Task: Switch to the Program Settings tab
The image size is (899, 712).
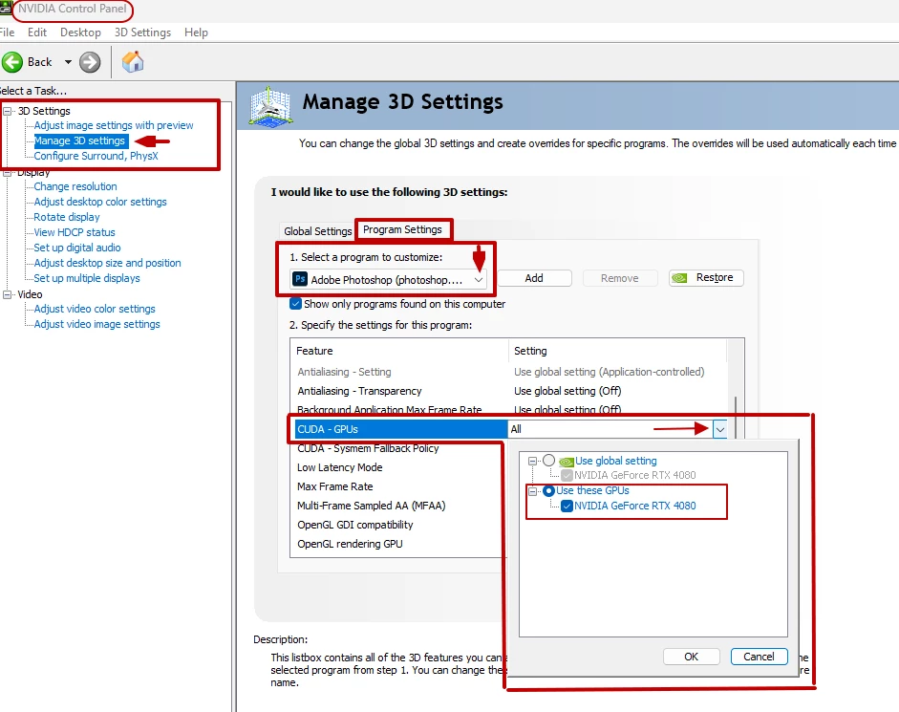Action: (402, 229)
